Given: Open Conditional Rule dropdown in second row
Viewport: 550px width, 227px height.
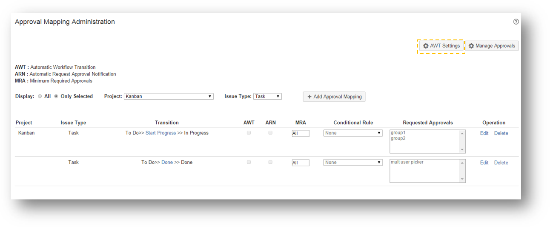Looking at the screenshot, I should [x=353, y=163].
